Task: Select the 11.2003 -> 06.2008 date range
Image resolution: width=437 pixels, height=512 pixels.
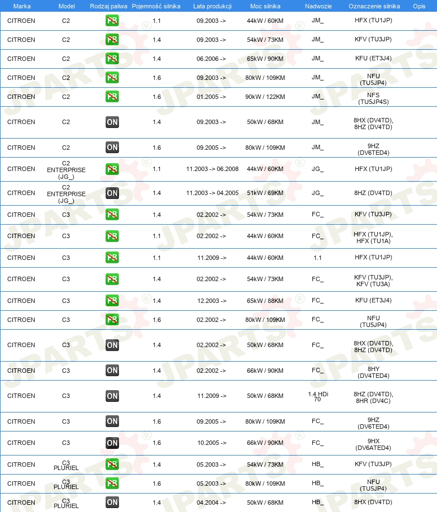Action: 212,169
